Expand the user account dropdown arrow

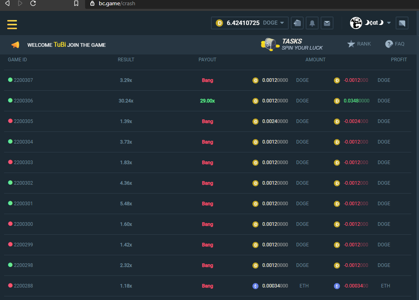[x=389, y=23]
